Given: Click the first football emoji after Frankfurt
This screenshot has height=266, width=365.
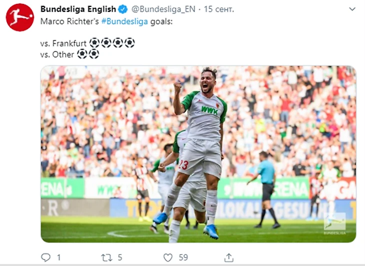Looking at the screenshot, I should pos(94,43).
